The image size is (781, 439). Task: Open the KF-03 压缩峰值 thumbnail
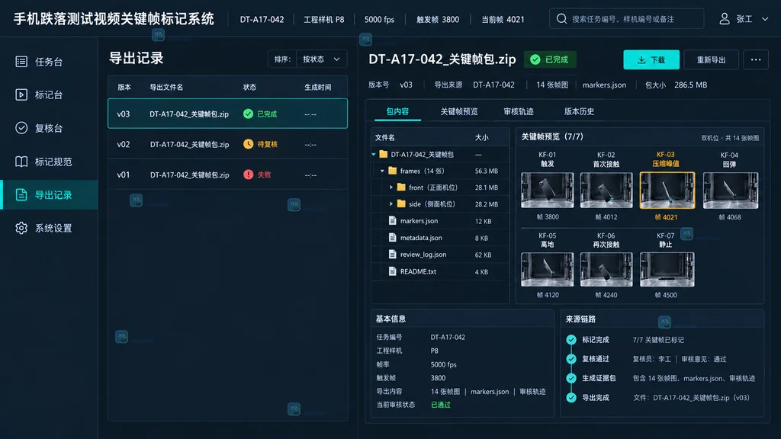(667, 190)
